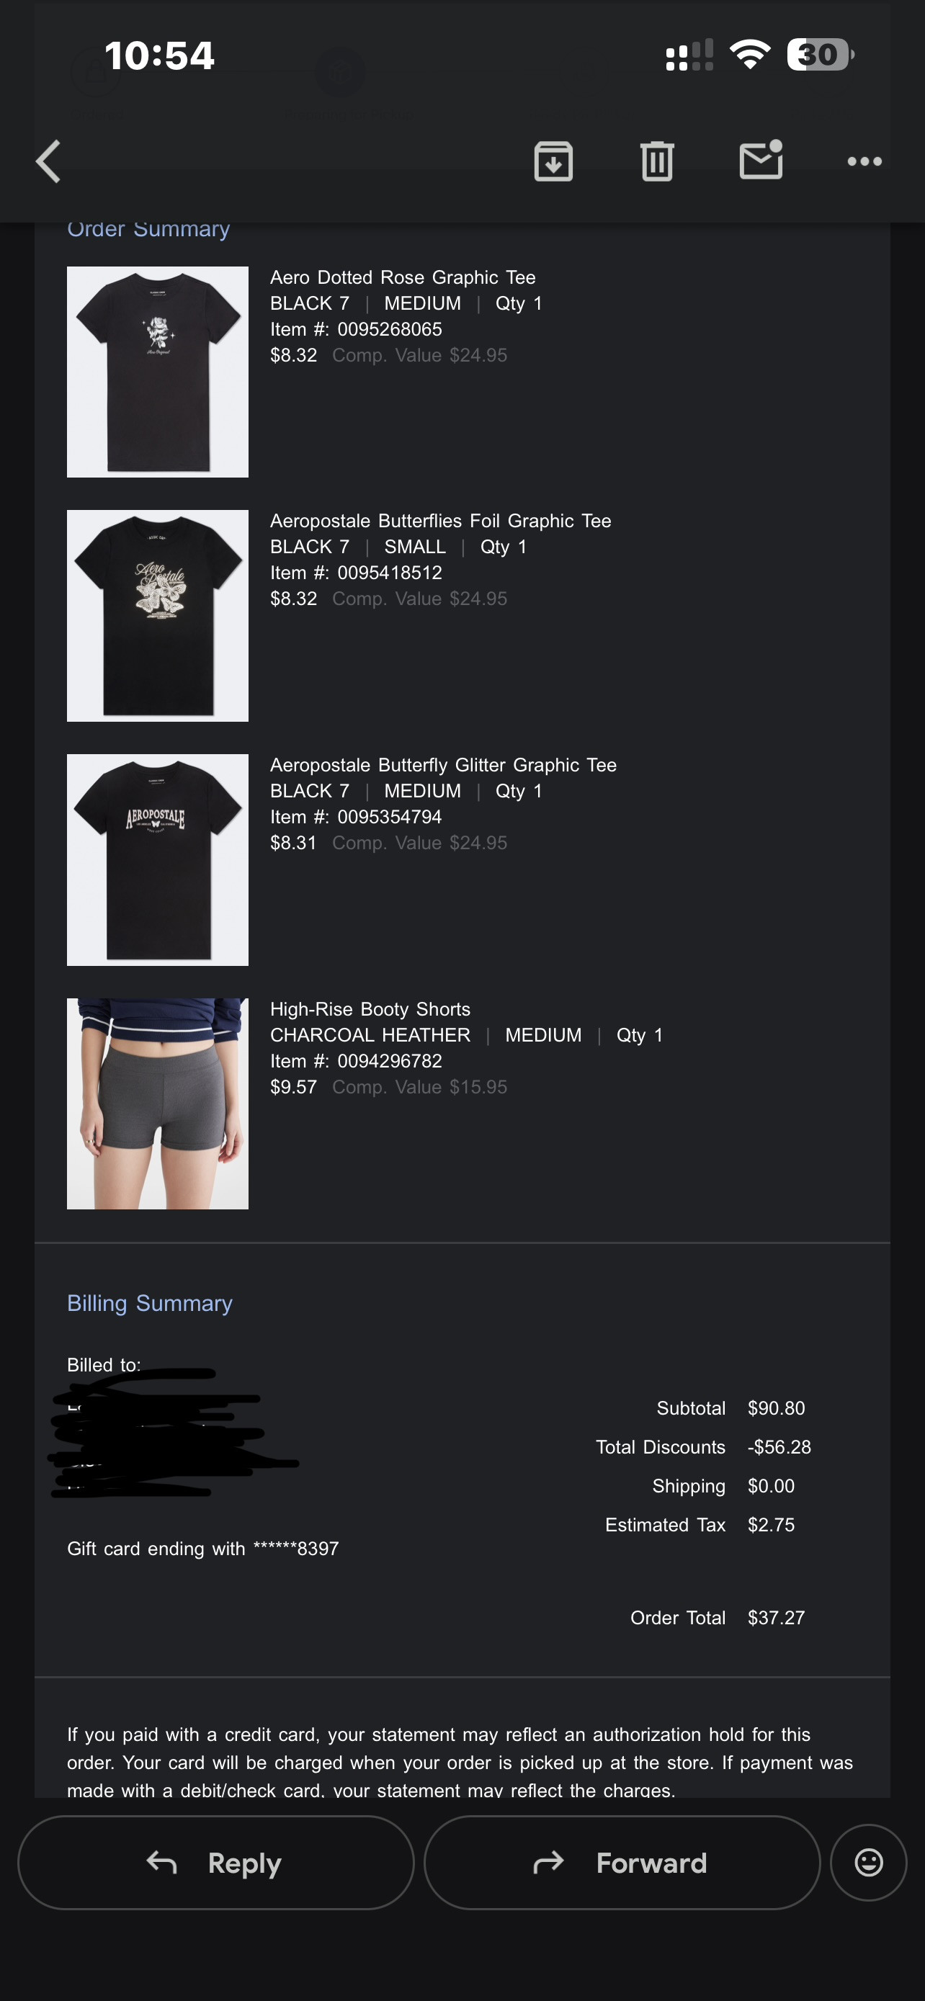Image resolution: width=925 pixels, height=2001 pixels.
Task: Tap the Wi-Fi status icon
Action: 749,54
